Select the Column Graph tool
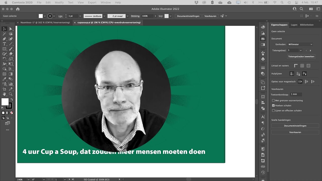Screen dimensions: 322x181 tap(11, 84)
